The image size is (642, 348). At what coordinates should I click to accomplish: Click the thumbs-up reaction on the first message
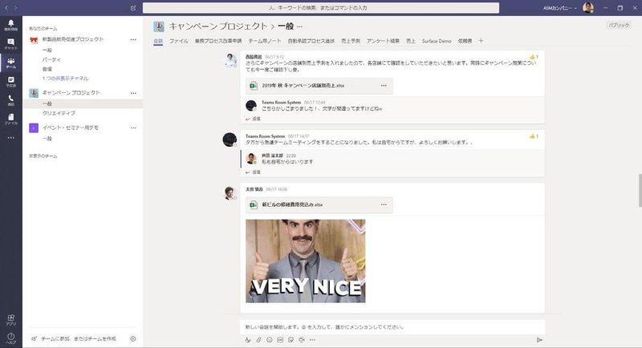pyautogui.click(x=534, y=57)
